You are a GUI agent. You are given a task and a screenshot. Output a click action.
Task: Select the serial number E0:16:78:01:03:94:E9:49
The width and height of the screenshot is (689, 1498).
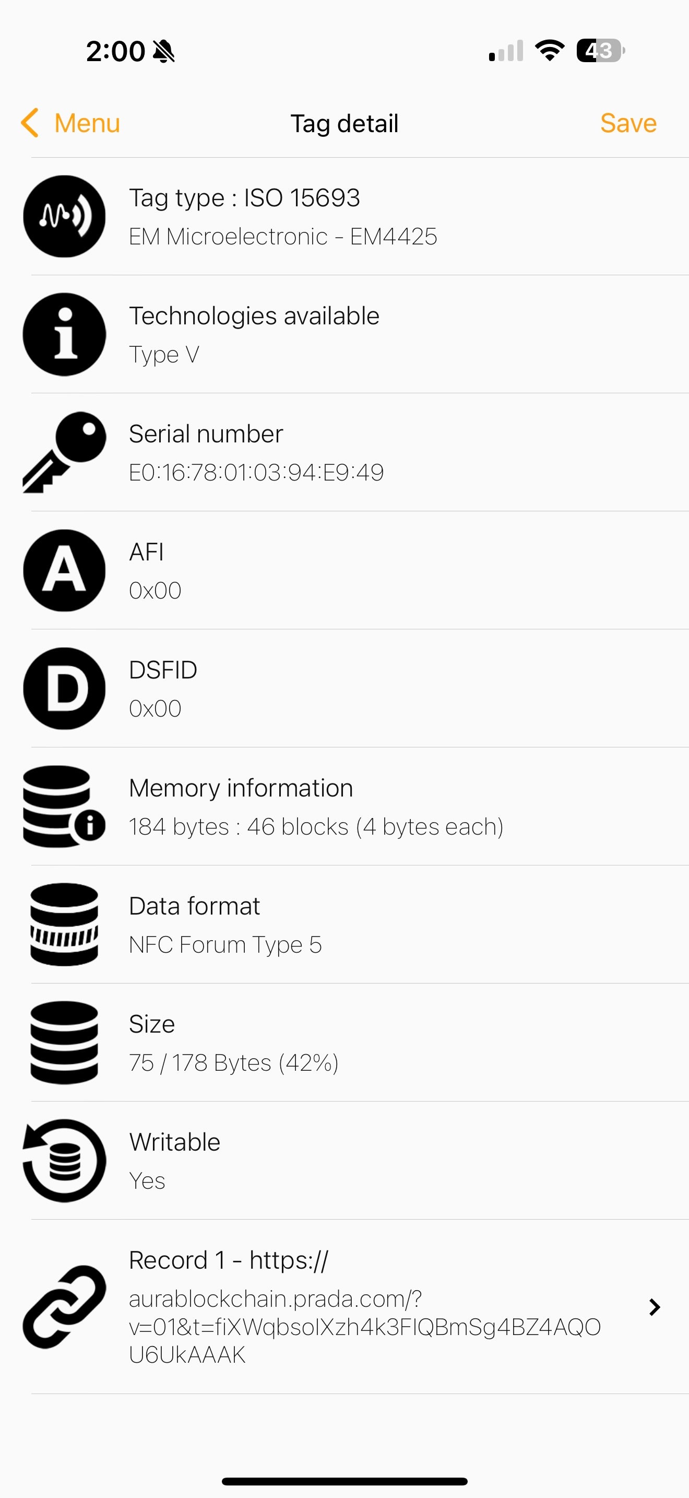(256, 472)
